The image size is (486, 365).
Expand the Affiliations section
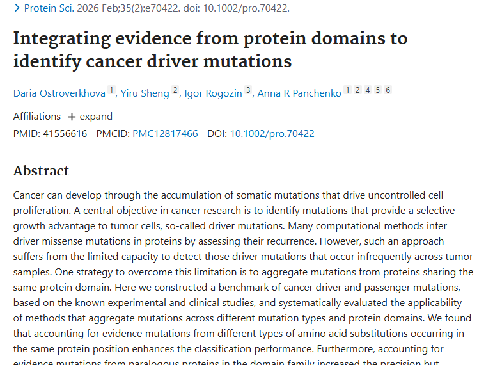coord(90,117)
